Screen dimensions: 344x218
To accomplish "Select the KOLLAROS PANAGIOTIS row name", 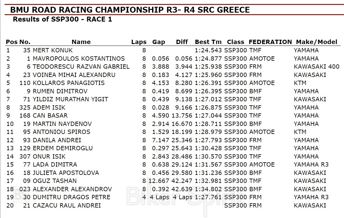I will pyautogui.click(x=69, y=83).
